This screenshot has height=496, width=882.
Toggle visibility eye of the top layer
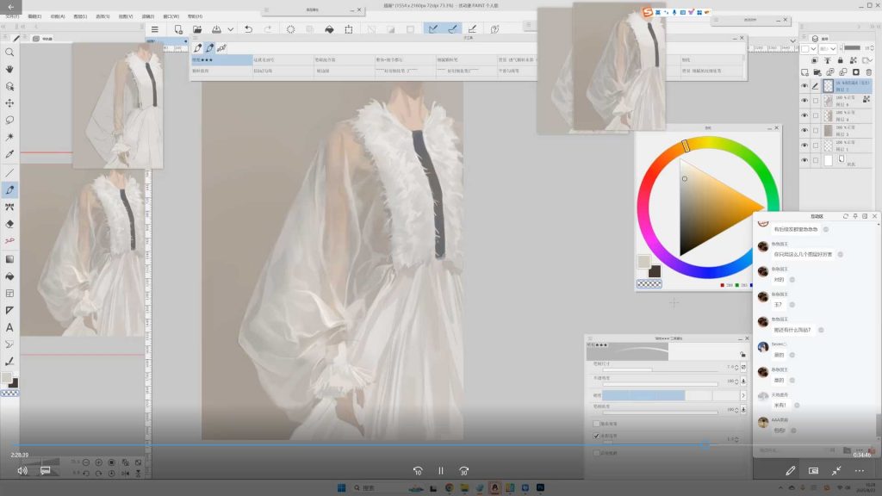click(804, 86)
